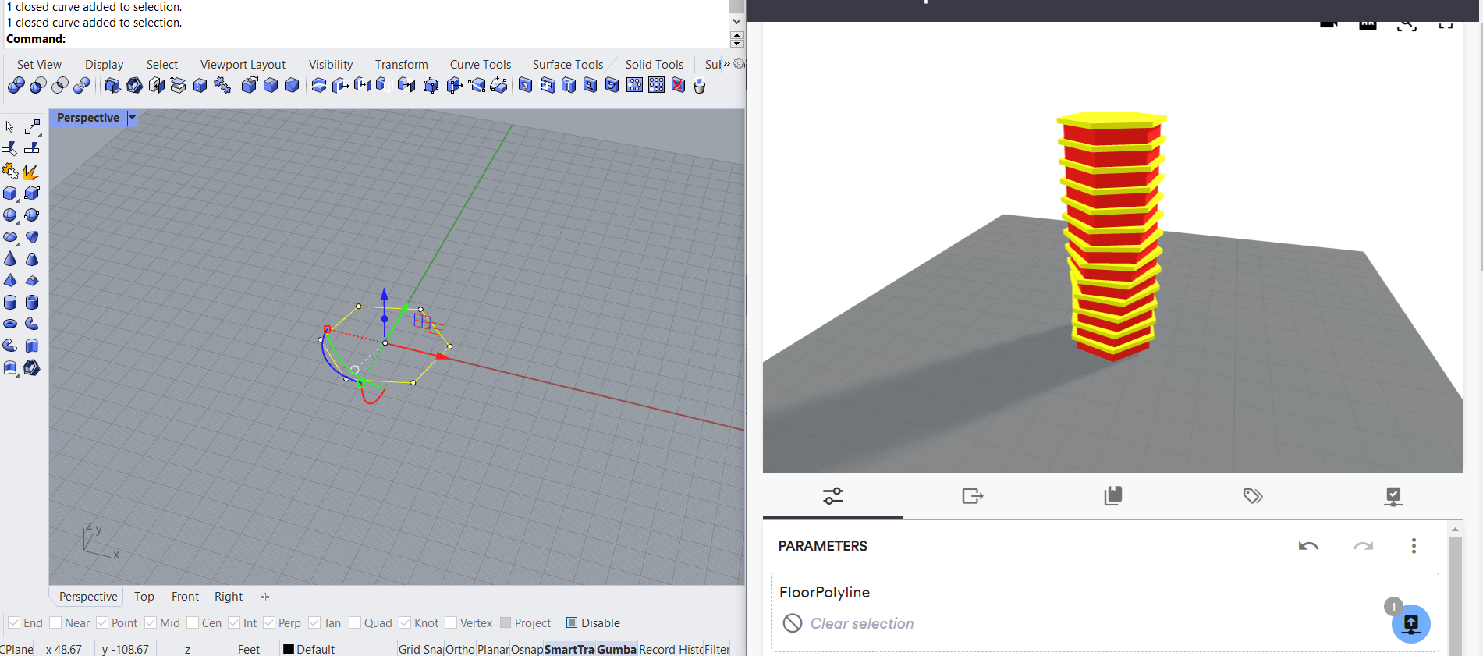Open the Parameters three-dot menu
The height and width of the screenshot is (656, 1483).
point(1414,546)
